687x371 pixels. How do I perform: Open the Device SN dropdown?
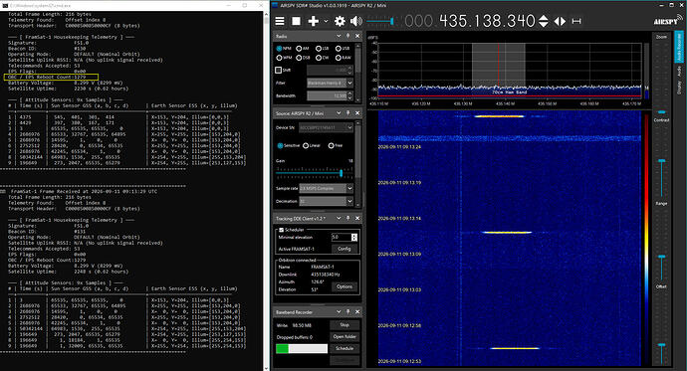coord(326,127)
